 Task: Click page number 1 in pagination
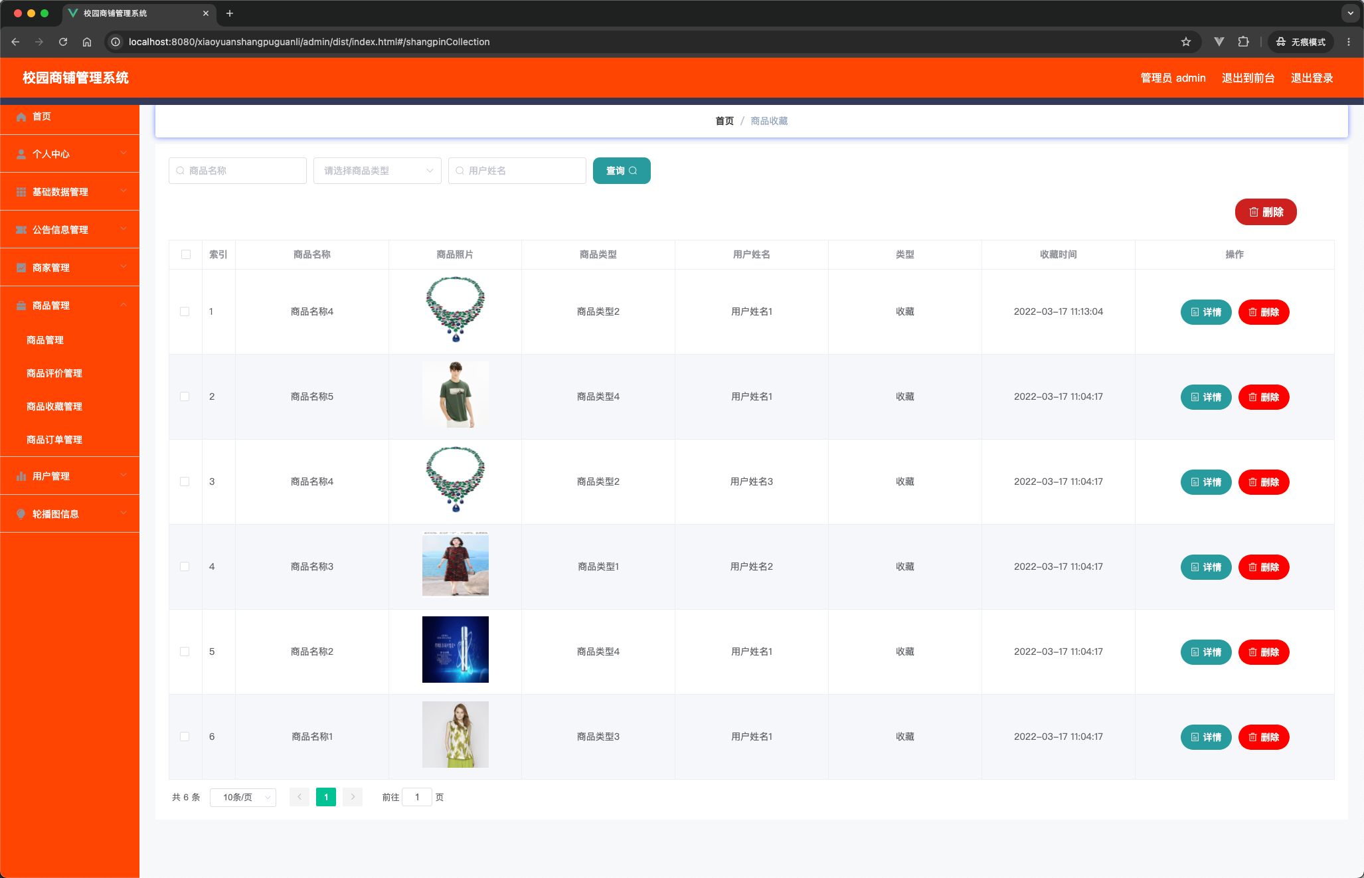326,797
